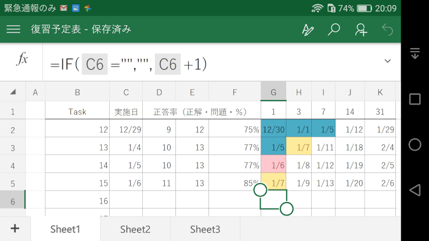Tap blue cell '12/30'

(x=273, y=128)
